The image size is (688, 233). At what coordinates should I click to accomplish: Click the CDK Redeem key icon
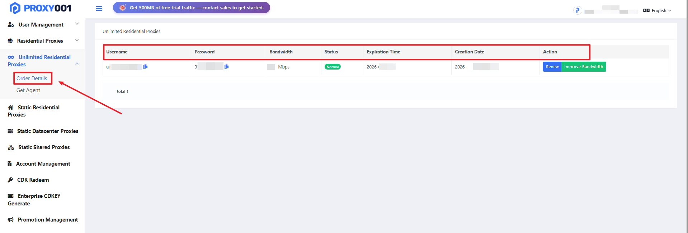click(x=10, y=180)
